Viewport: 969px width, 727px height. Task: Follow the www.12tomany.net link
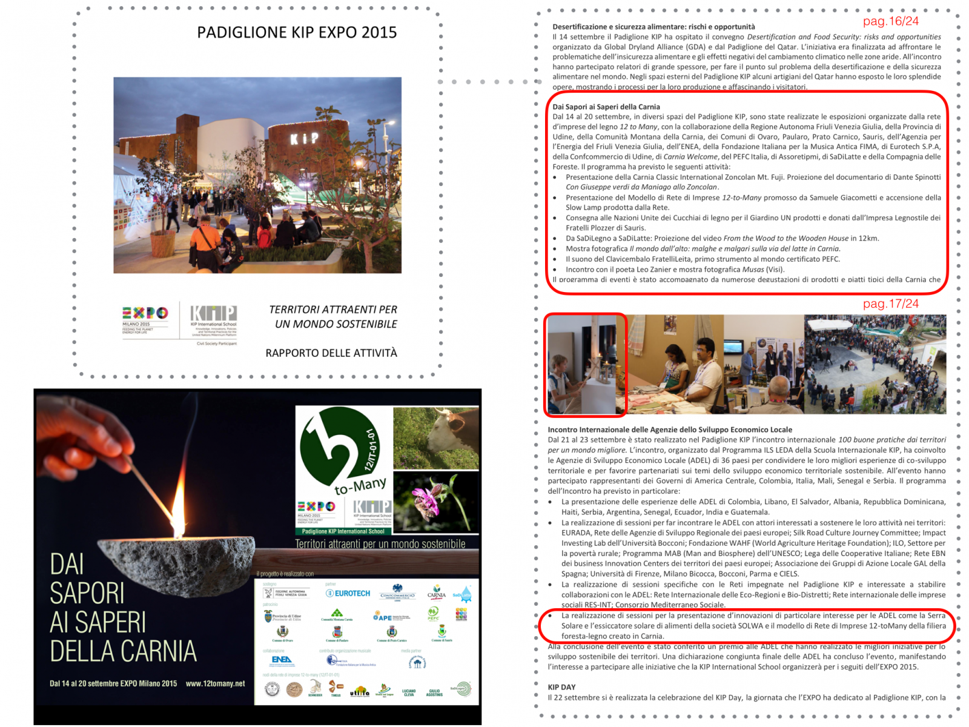pos(216,683)
